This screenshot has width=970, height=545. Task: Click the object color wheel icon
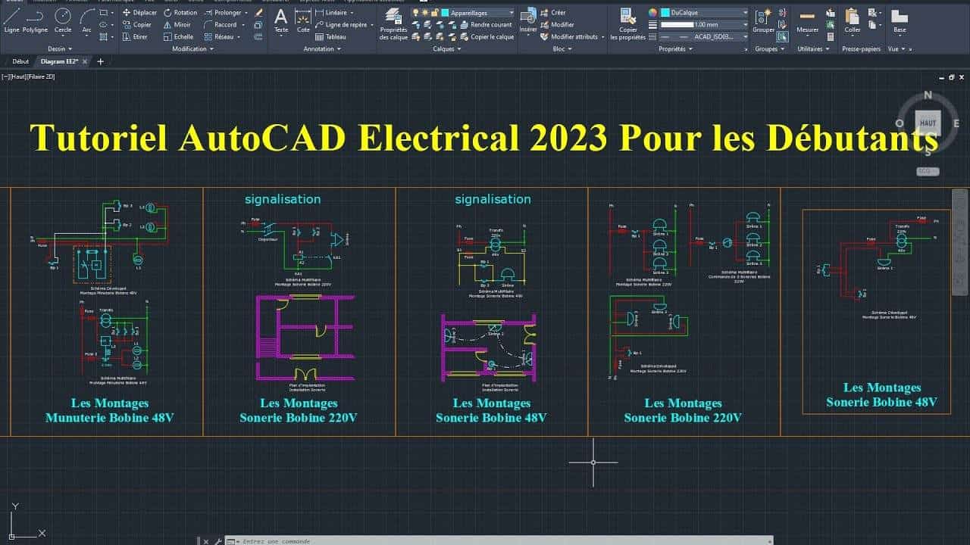tap(654, 13)
